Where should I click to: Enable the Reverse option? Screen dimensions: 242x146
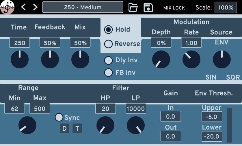pyautogui.click(x=109, y=44)
